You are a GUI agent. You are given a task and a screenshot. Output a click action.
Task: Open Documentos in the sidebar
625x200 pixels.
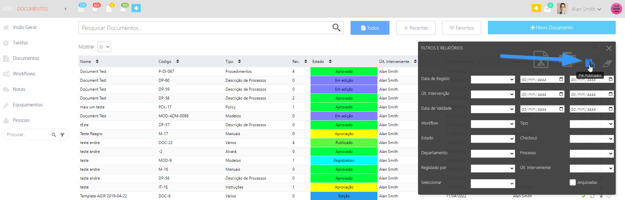click(26, 58)
